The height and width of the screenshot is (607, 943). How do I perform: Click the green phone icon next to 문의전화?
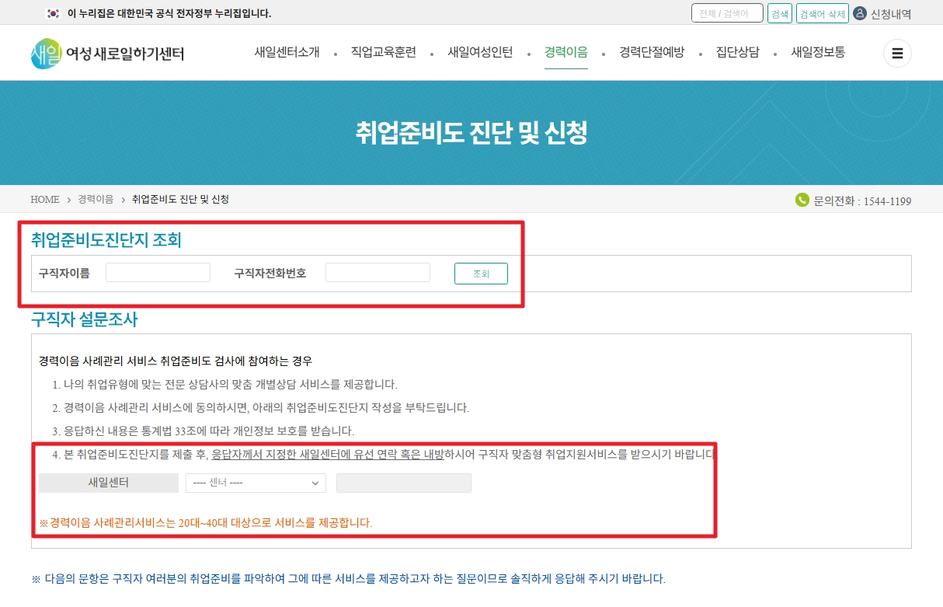801,200
